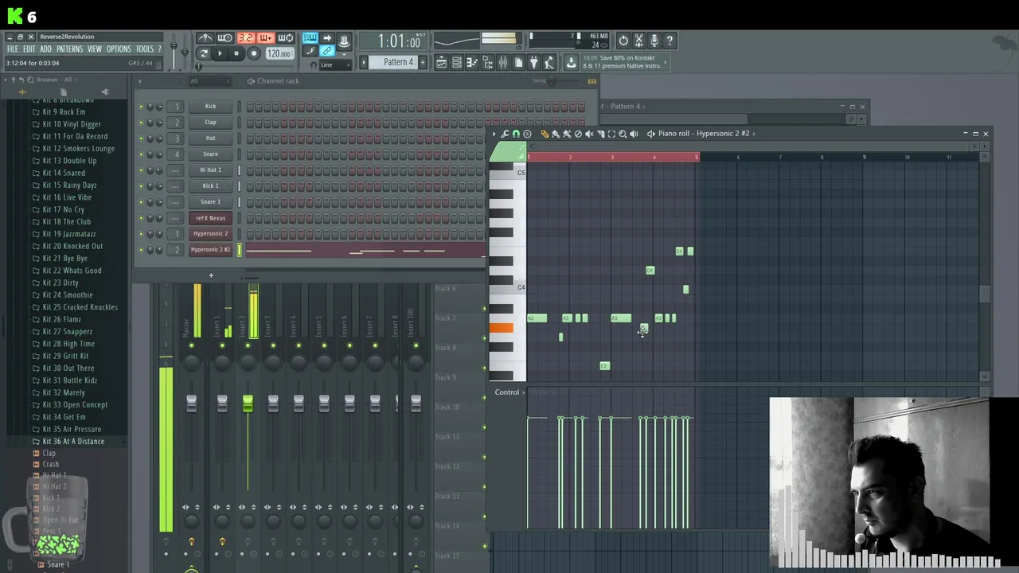Screen dimensions: 1019x573
Task: Click the Record button in the transport
Action: (x=254, y=53)
